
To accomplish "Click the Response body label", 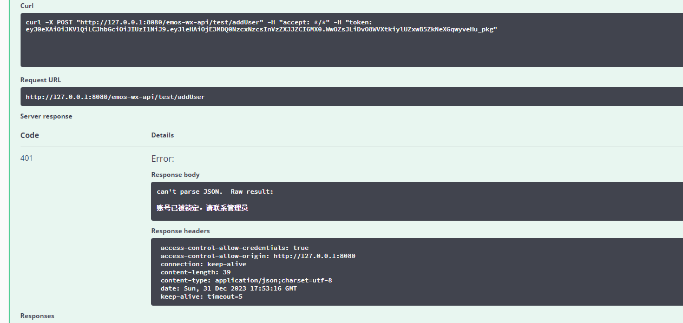I will point(175,175).
